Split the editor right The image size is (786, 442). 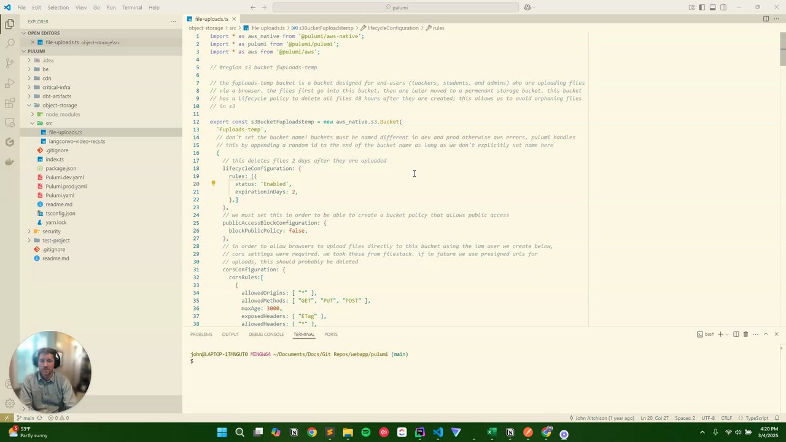[x=766, y=19]
